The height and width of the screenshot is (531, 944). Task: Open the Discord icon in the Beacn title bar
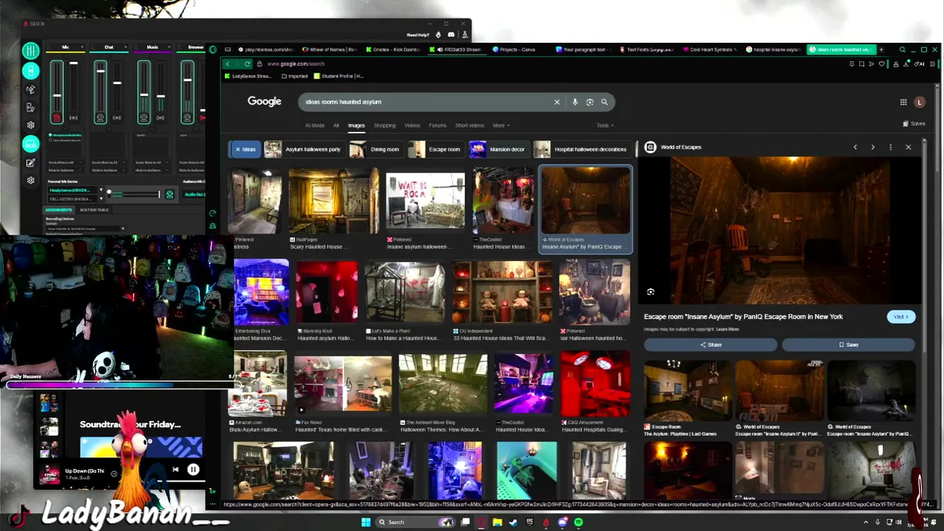click(451, 35)
